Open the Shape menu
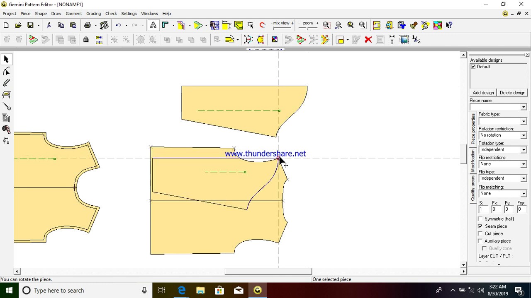The width and height of the screenshot is (531, 298). [x=41, y=14]
